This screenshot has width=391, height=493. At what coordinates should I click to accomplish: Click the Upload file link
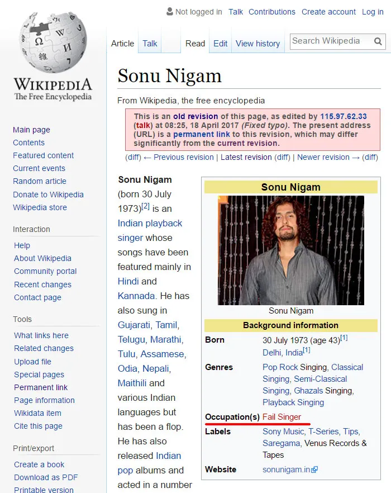33,362
